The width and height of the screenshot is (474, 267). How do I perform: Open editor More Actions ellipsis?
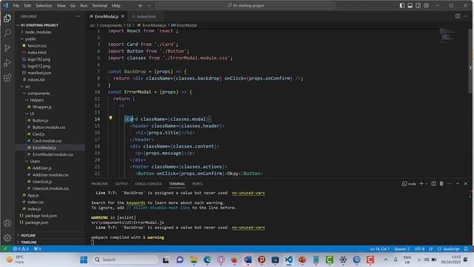[x=466, y=16]
